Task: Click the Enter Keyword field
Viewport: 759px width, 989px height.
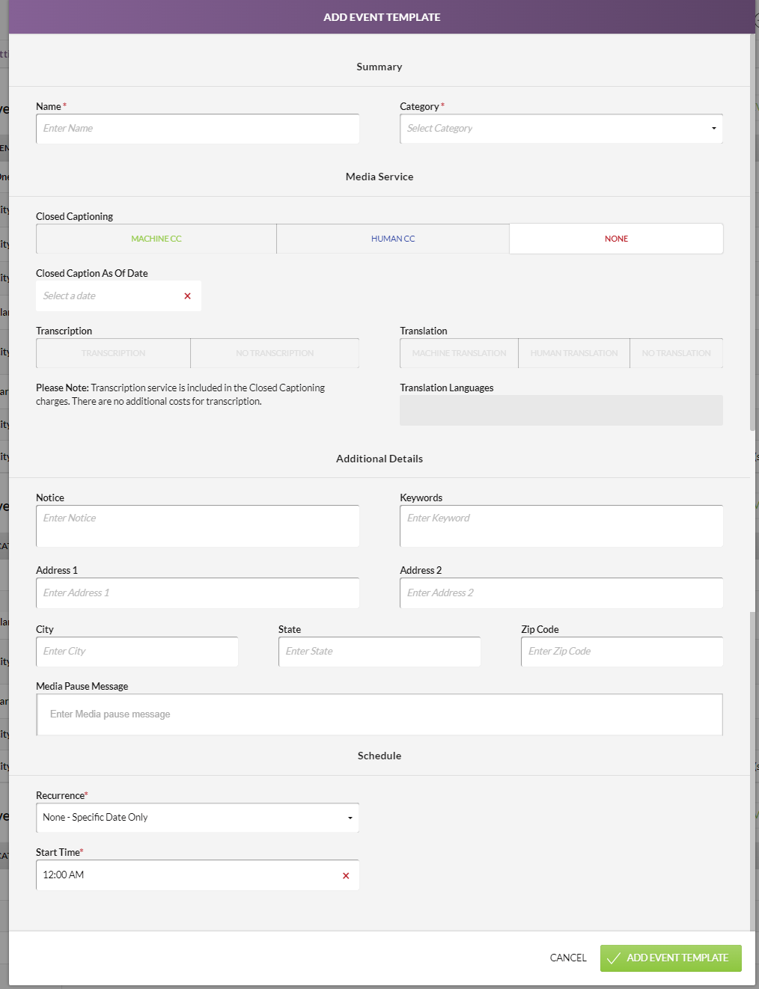Action: click(561, 526)
